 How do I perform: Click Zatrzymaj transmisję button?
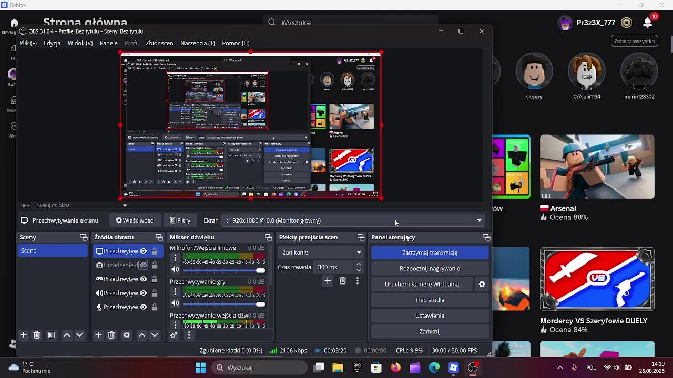tap(430, 253)
